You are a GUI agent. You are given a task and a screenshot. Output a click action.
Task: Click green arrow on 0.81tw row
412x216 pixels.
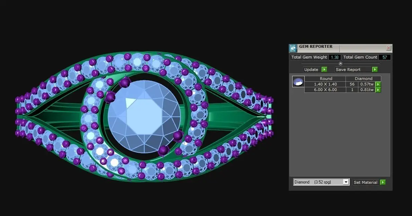378,90
